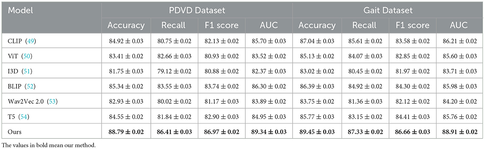Click the Recall subheader under Gait Dataset

[364, 25]
